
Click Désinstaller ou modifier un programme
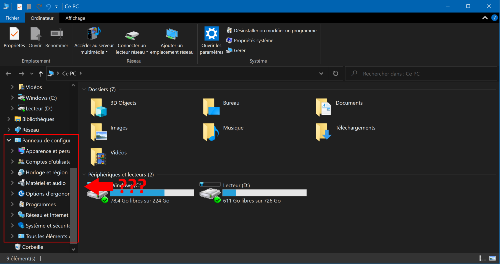[x=274, y=31]
